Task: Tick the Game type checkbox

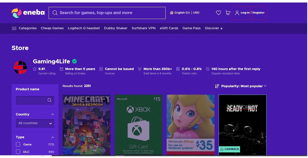Action: [18, 144]
